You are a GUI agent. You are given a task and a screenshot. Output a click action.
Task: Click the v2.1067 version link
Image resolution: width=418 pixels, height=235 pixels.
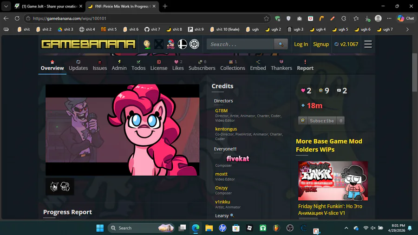pos(346,44)
